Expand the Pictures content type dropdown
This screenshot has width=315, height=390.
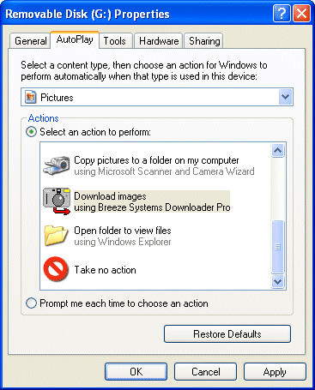[x=286, y=97]
